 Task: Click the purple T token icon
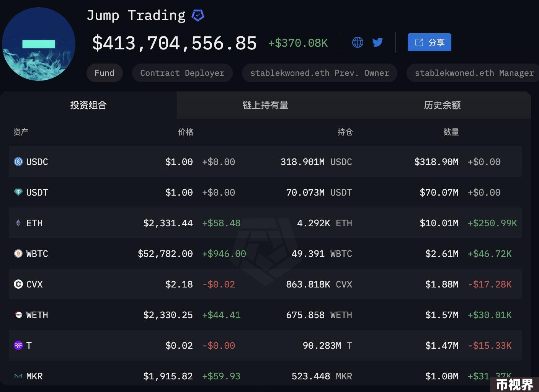[18, 345]
